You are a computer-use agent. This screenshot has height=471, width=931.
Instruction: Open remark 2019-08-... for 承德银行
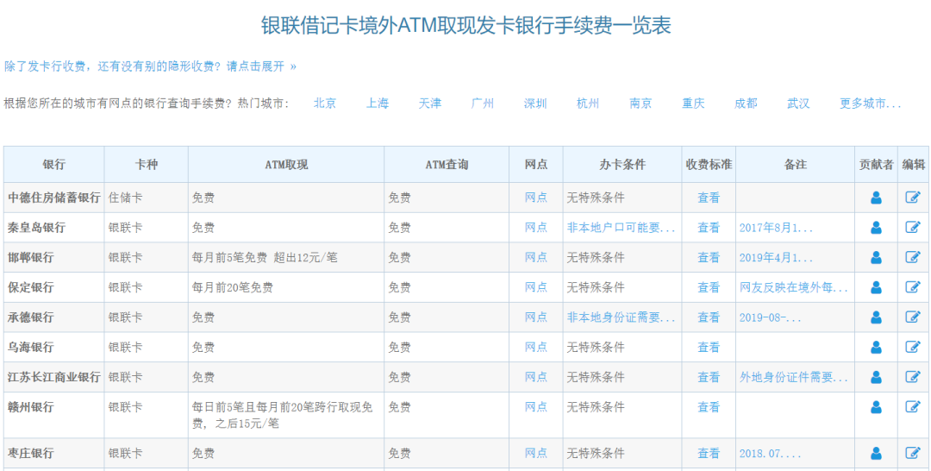(x=770, y=317)
